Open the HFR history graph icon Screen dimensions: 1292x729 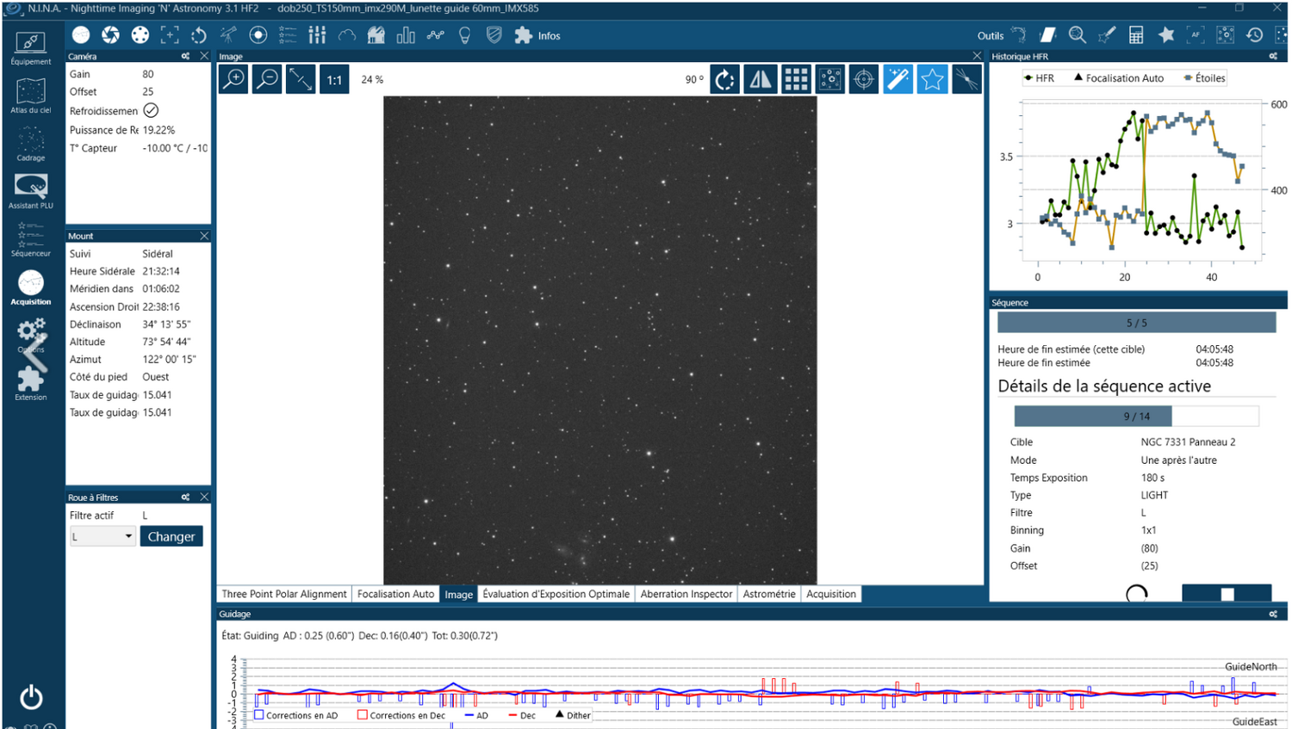tap(435, 35)
